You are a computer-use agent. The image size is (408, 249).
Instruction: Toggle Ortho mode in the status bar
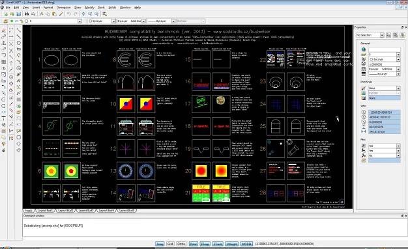click(181, 244)
